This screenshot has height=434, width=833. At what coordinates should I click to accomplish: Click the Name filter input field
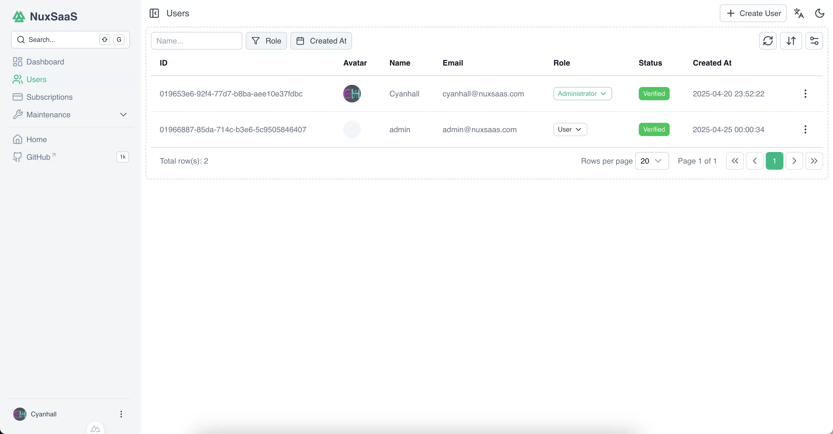196,41
